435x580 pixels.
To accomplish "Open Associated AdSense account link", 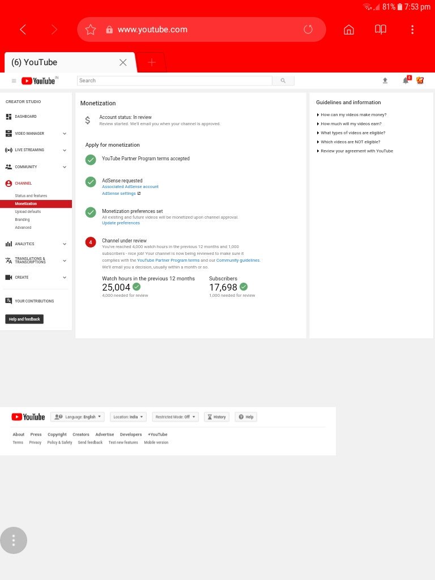I will pyautogui.click(x=130, y=187).
